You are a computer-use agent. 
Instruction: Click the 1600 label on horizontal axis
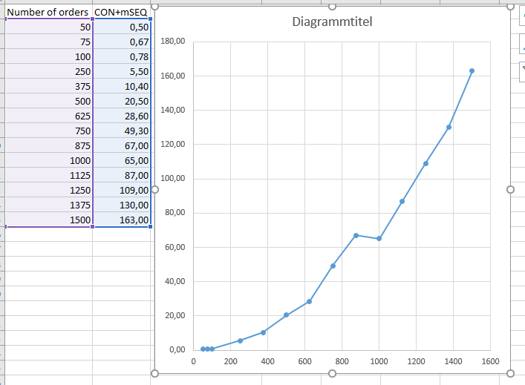coord(490,362)
